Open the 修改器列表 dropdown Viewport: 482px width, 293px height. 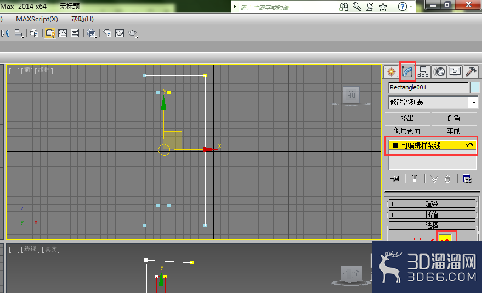(433, 102)
